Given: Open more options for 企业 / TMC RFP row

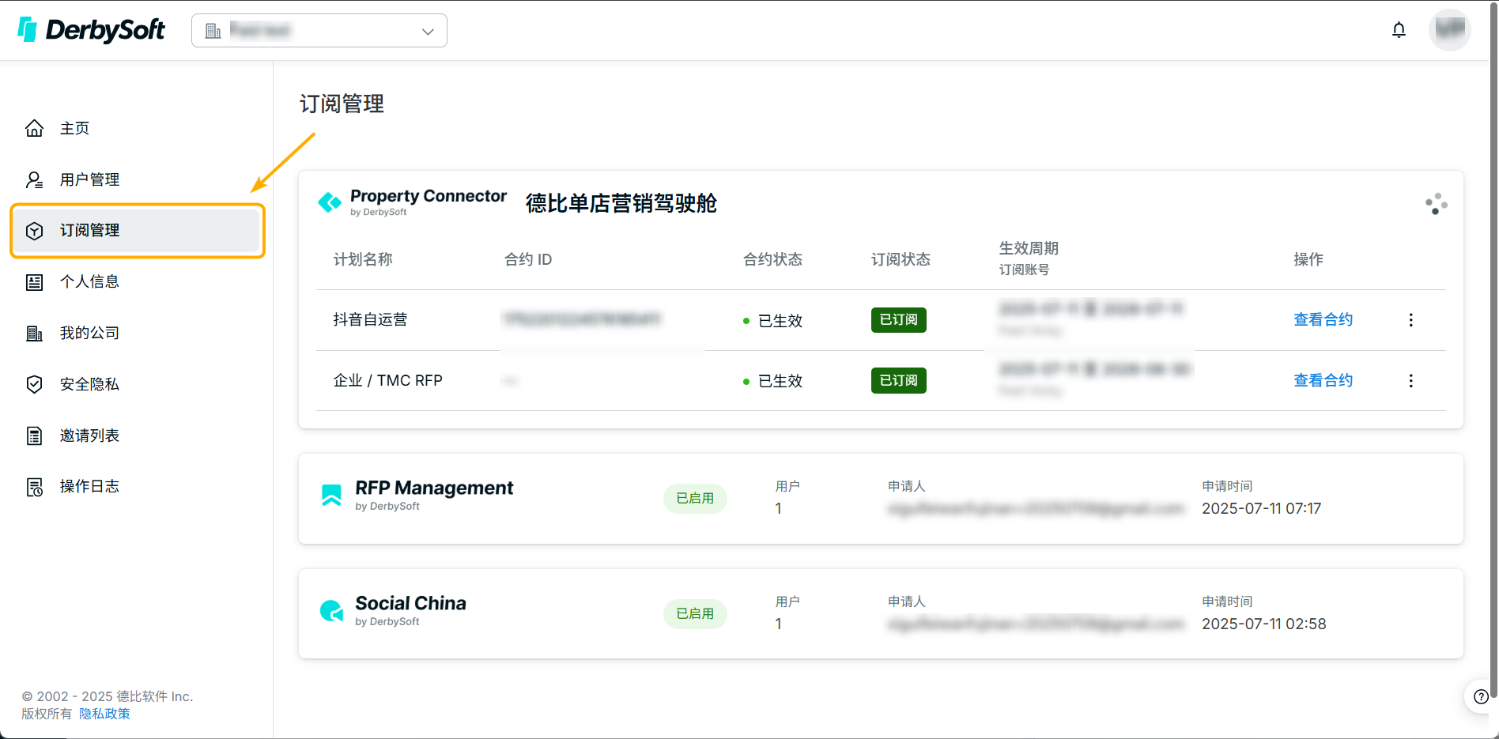Looking at the screenshot, I should (x=1410, y=380).
